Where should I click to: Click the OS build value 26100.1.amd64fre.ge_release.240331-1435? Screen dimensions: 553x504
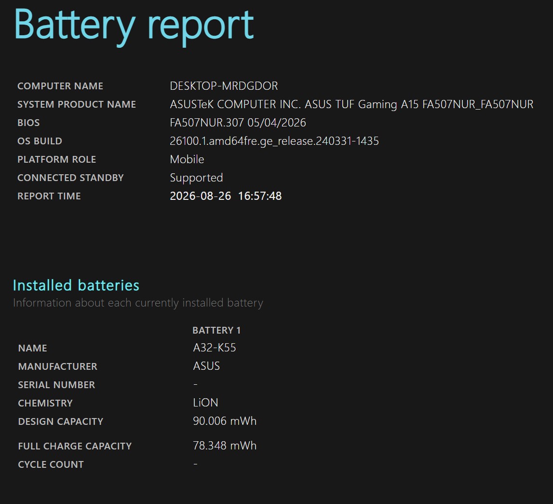pos(274,141)
